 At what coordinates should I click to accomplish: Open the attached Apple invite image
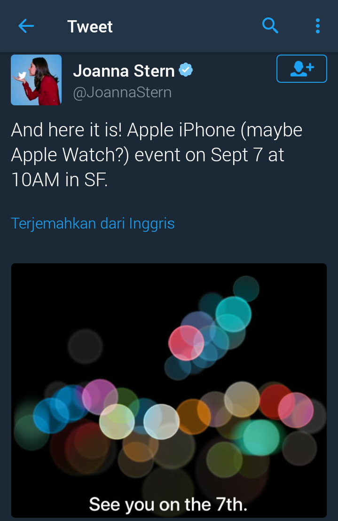169,390
